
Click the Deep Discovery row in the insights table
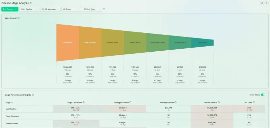pyautogui.click(x=135, y=116)
